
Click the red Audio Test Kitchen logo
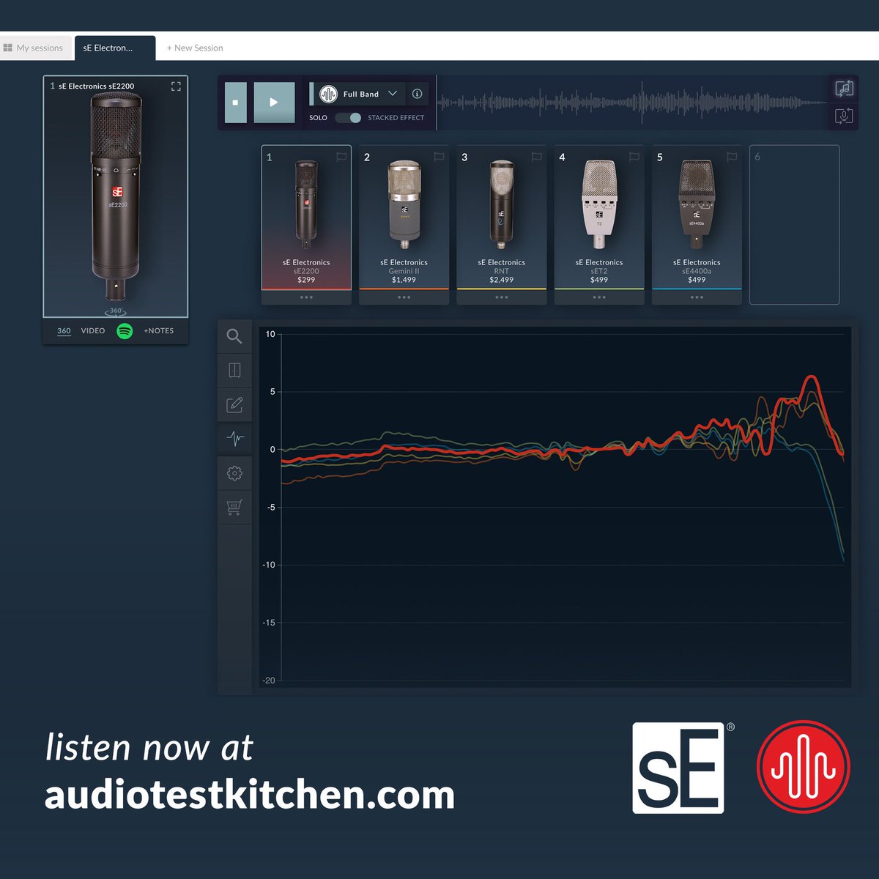click(804, 767)
